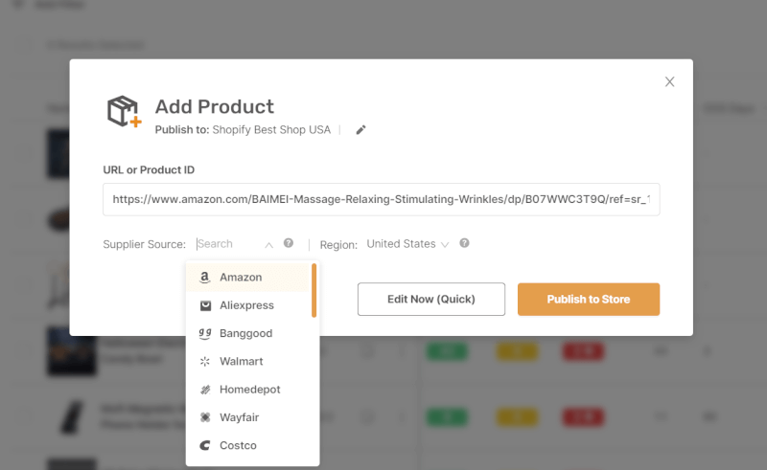The width and height of the screenshot is (767, 470).
Task: Click the Supplier Source search box
Action: [229, 244]
